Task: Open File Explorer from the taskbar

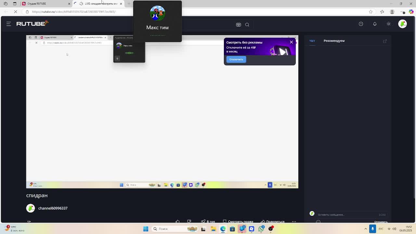Action: [x=213, y=229]
